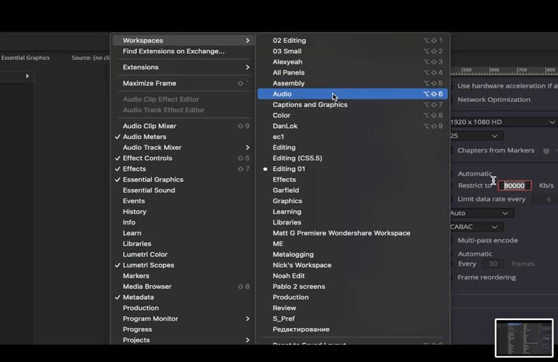Switch to Color workspace

[x=353, y=115]
